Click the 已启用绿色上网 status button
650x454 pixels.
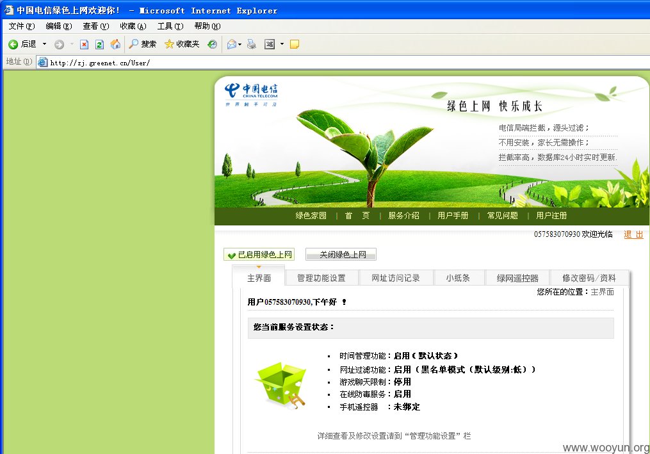[259, 255]
